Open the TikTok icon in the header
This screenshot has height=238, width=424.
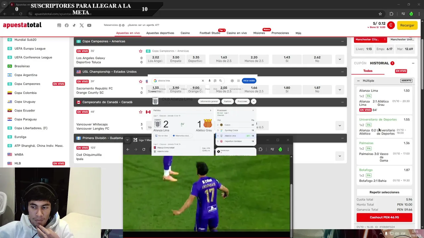[74, 25]
